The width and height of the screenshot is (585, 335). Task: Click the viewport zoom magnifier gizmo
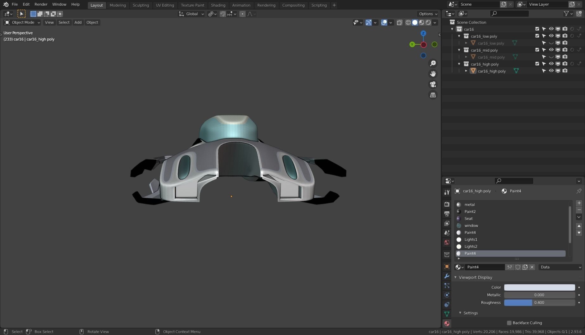pos(433,63)
